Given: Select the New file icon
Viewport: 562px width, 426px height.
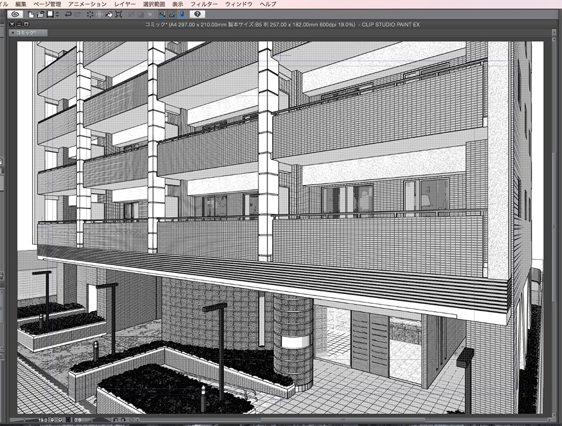Looking at the screenshot, I should click(31, 14).
